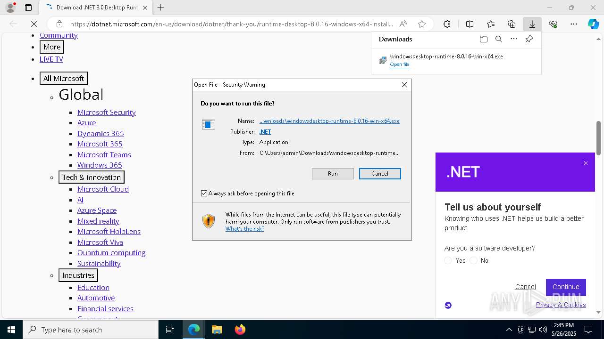The width and height of the screenshot is (604, 339).
Task: Open the clock and date flyout
Action: point(564,330)
